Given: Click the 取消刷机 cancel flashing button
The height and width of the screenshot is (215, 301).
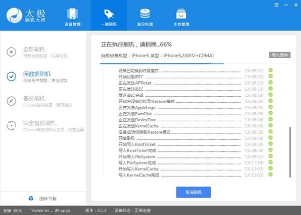Looking at the screenshot, I should tap(193, 192).
